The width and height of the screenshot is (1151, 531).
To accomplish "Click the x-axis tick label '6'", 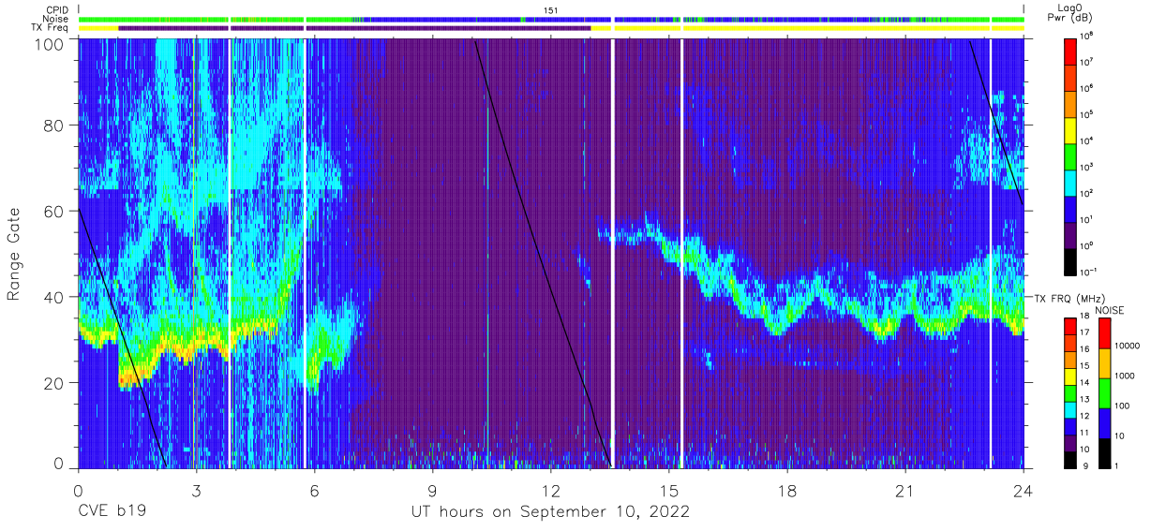I will (314, 491).
